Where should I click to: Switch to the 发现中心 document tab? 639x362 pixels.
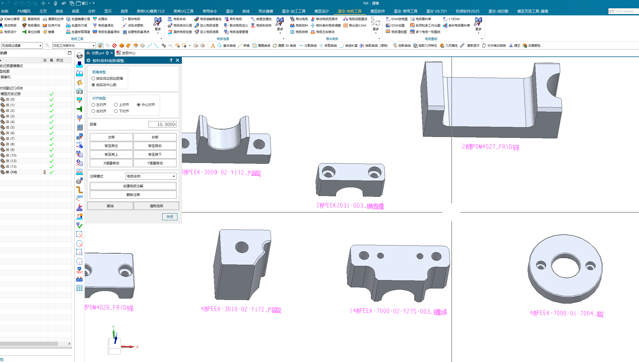[126, 53]
